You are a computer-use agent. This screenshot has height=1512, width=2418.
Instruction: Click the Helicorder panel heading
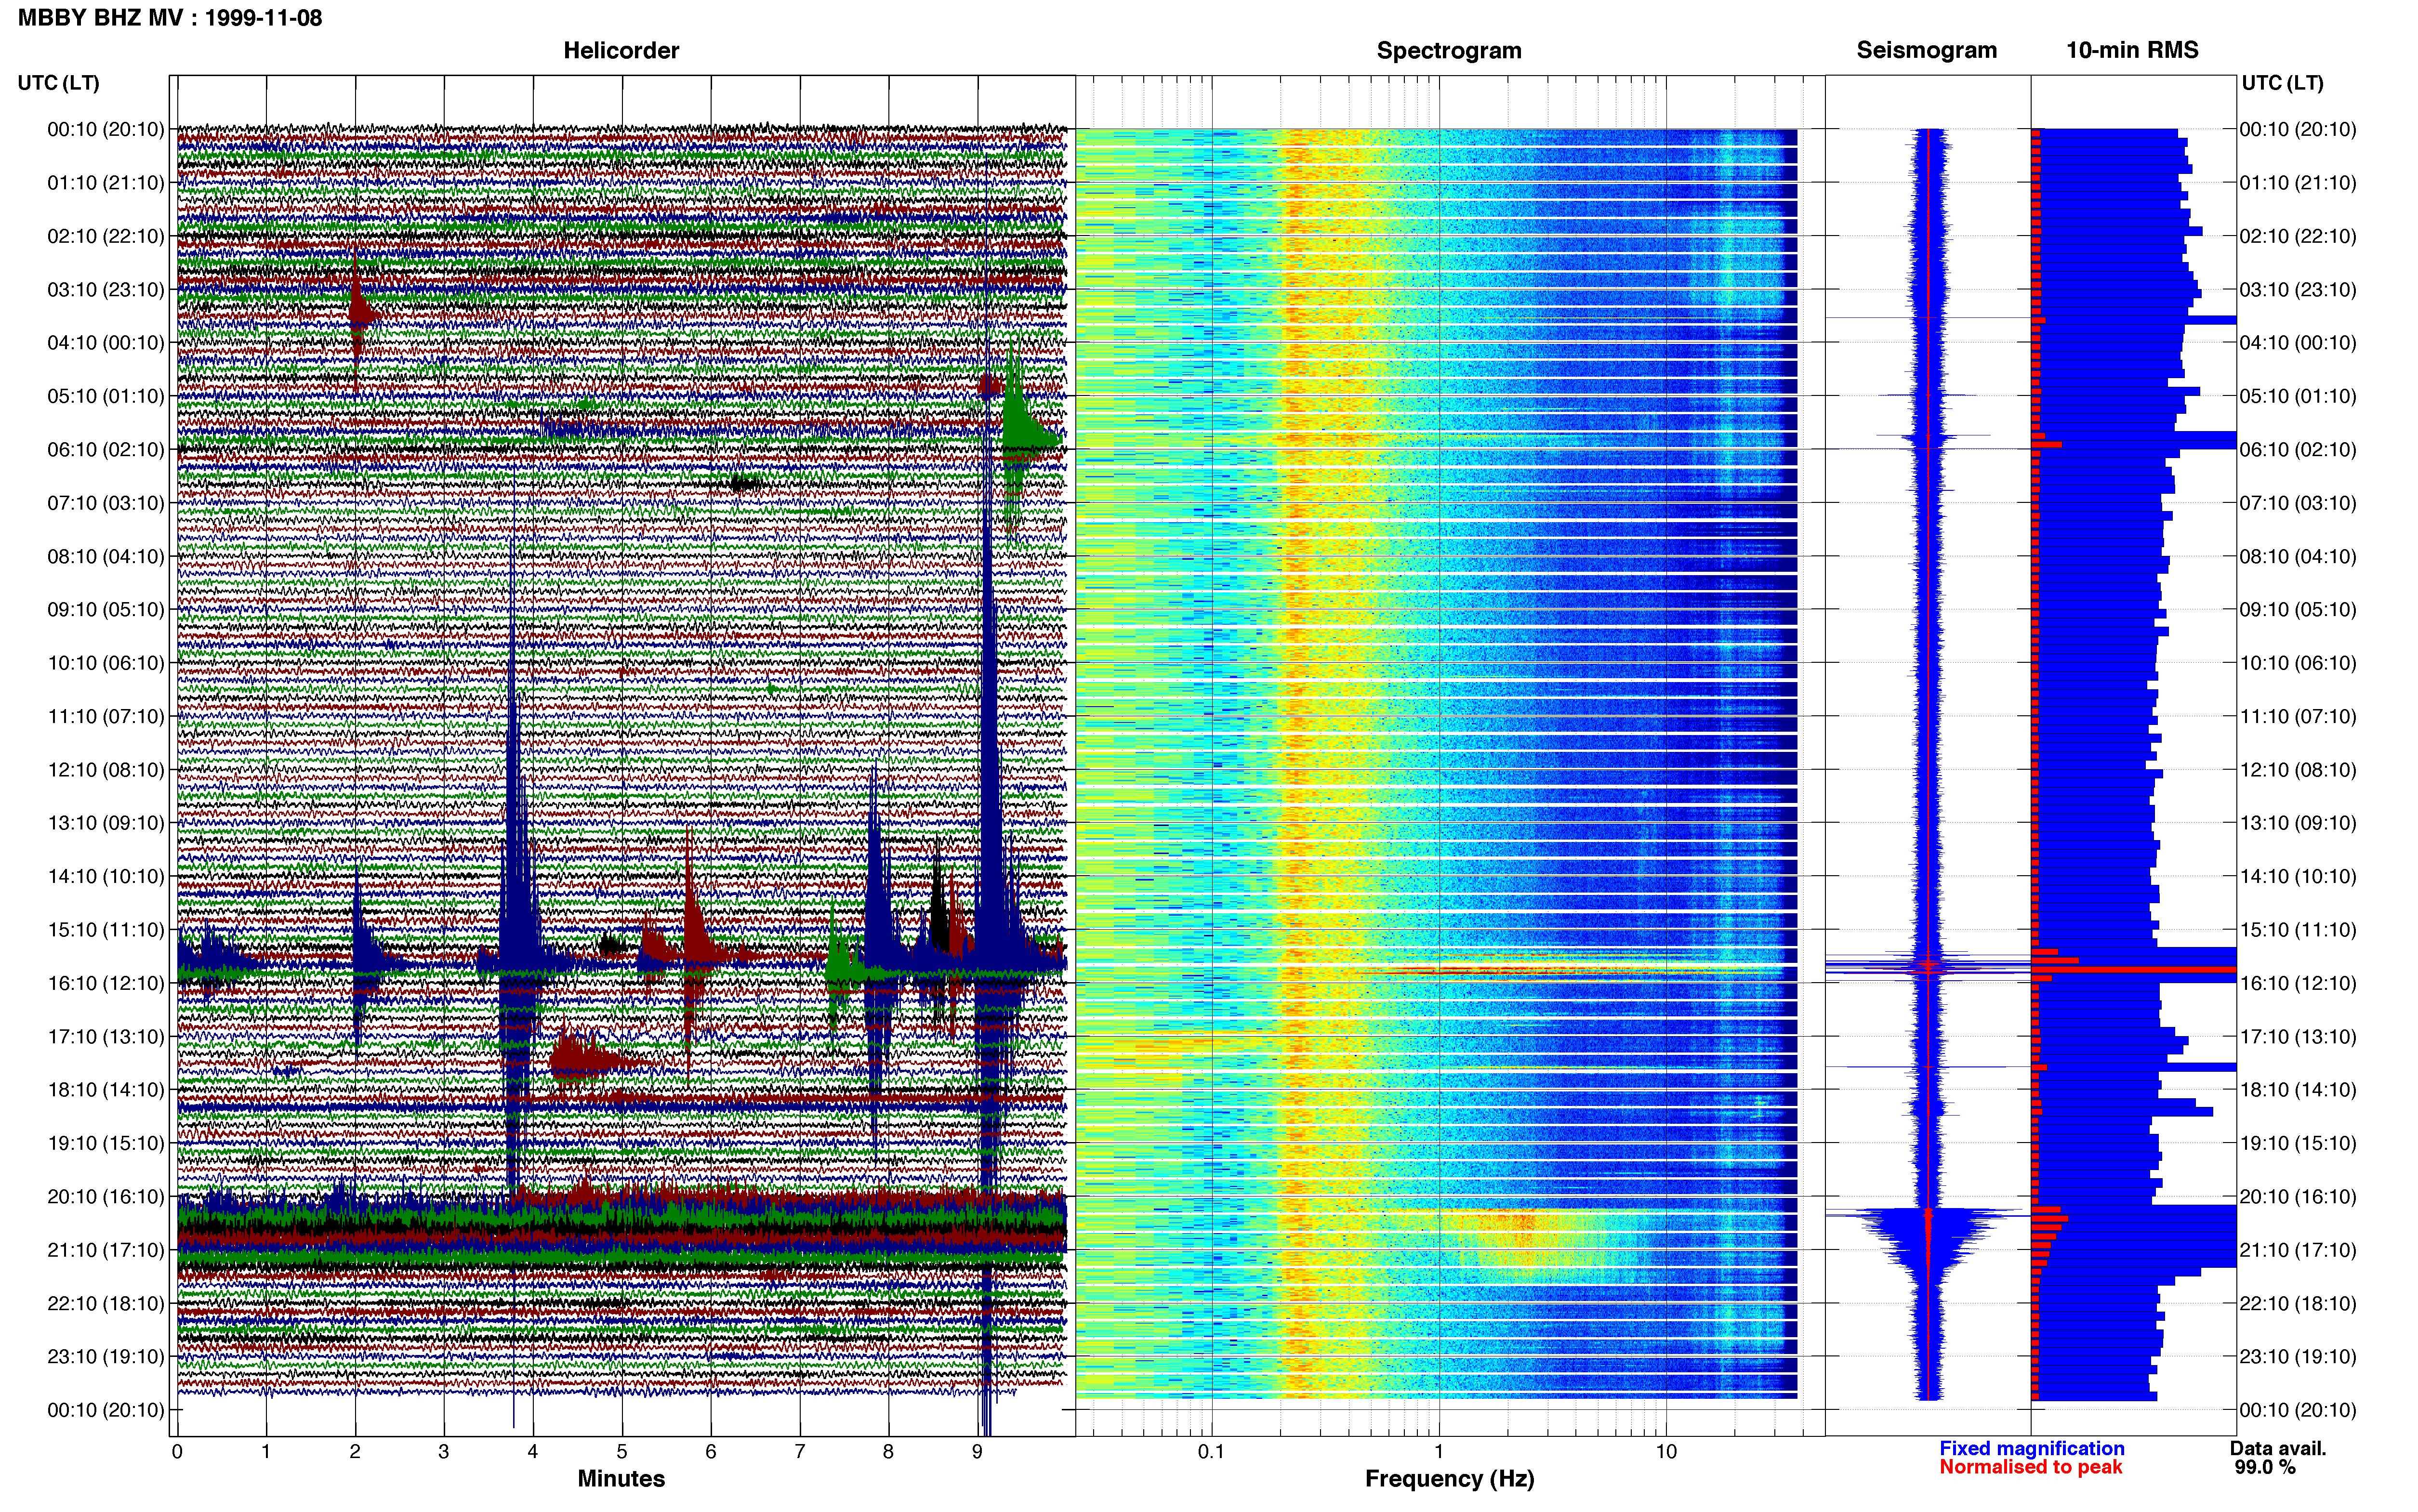coord(621,51)
